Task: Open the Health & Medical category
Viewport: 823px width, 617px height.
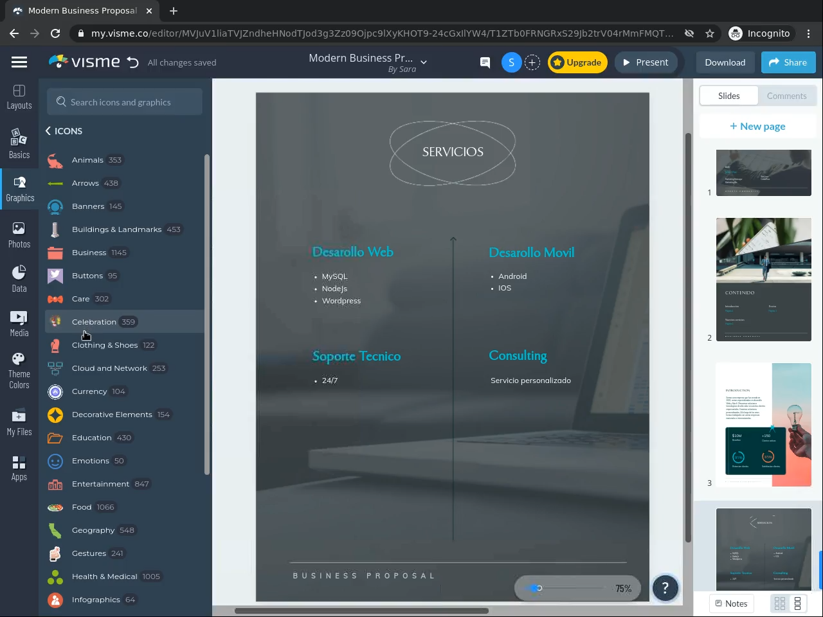Action: (x=124, y=577)
